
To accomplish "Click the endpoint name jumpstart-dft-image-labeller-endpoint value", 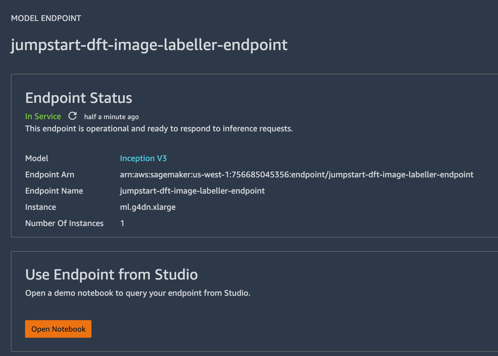I will [192, 191].
